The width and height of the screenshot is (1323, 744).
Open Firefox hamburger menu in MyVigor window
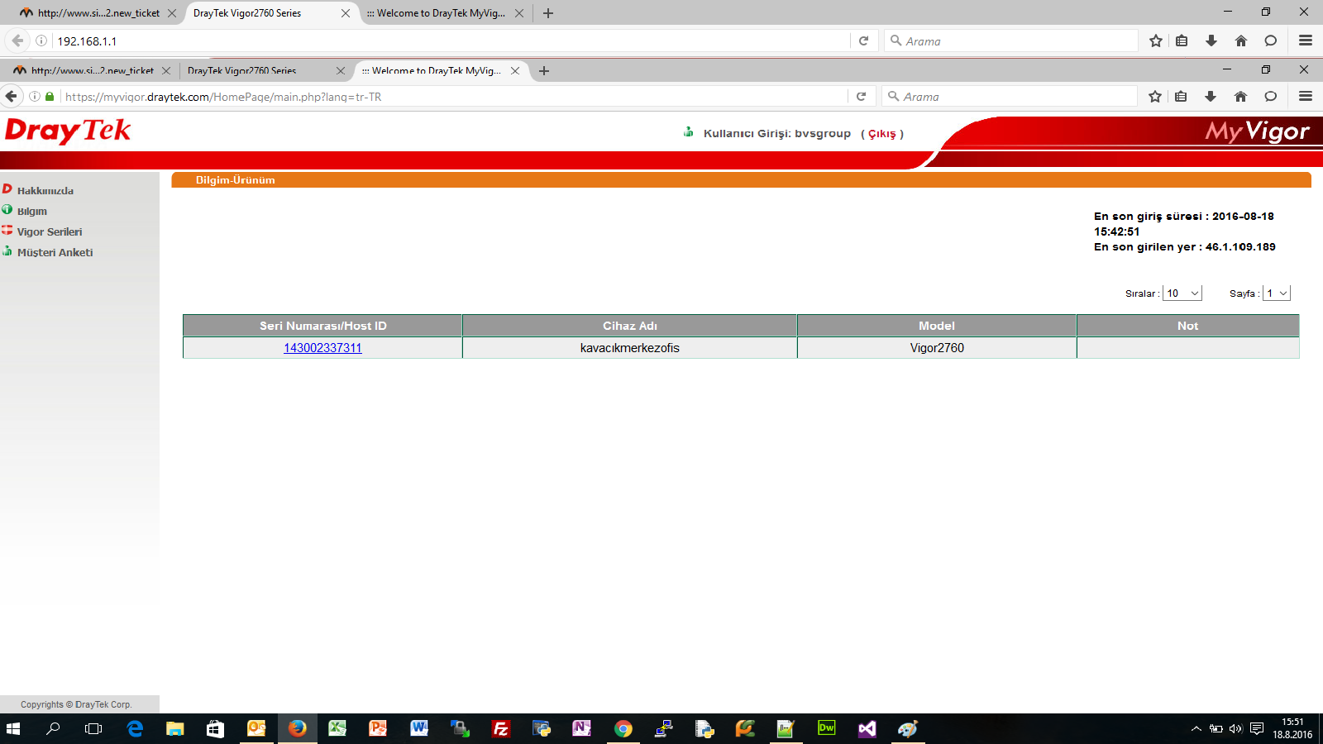(x=1306, y=97)
